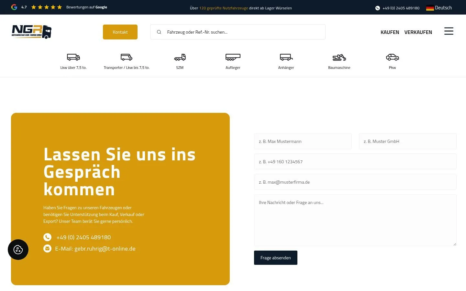
Task: Focus the +49 160 1234567 phone field
Action: [x=355, y=162]
